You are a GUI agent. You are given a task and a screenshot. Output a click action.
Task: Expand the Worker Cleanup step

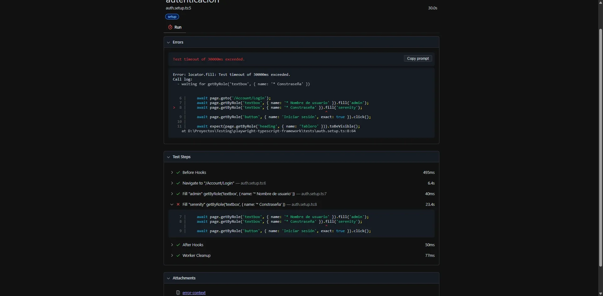pyautogui.click(x=172, y=255)
